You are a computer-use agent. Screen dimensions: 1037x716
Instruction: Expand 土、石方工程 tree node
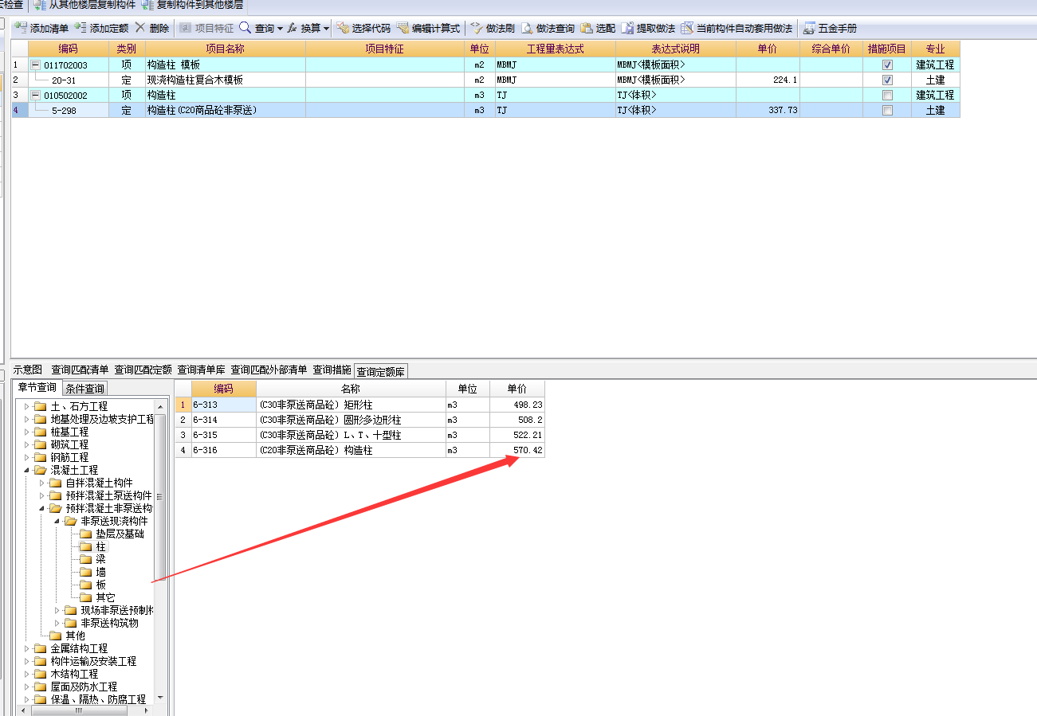[27, 406]
